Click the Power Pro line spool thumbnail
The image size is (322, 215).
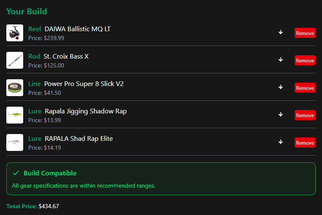point(15,88)
